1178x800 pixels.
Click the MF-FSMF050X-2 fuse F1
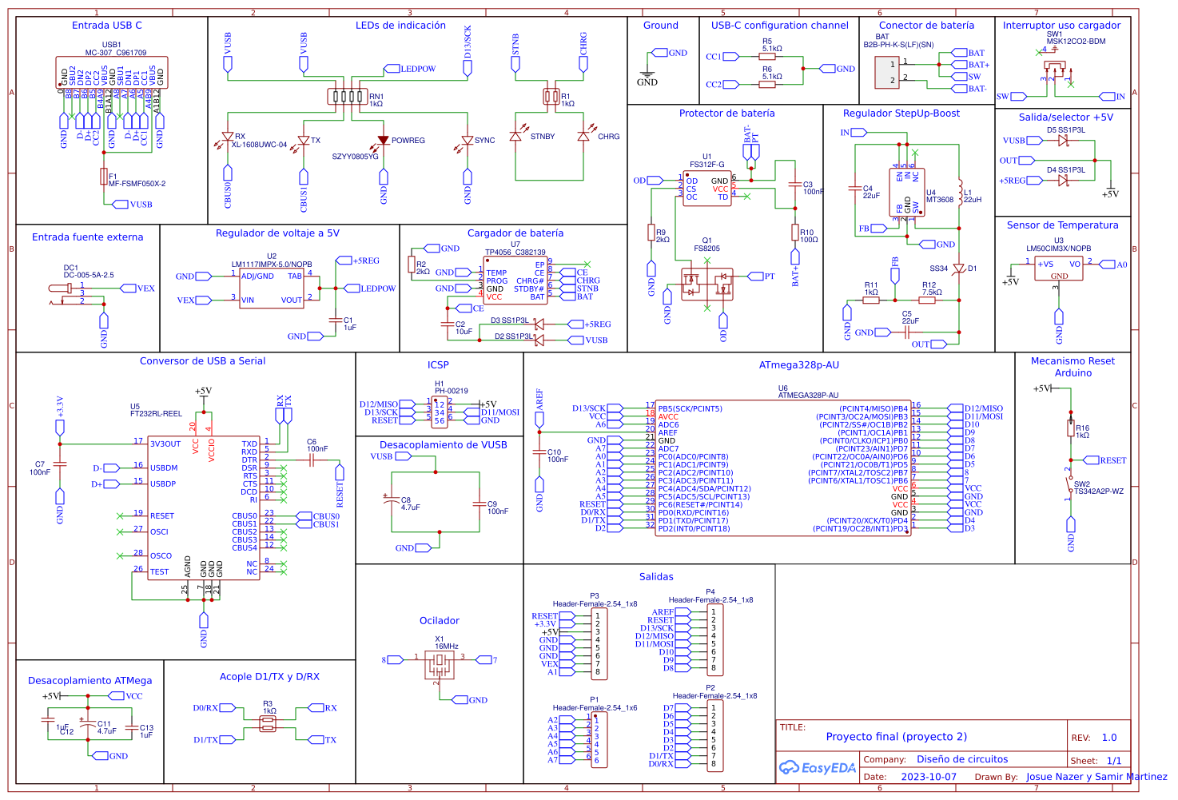click(x=104, y=177)
